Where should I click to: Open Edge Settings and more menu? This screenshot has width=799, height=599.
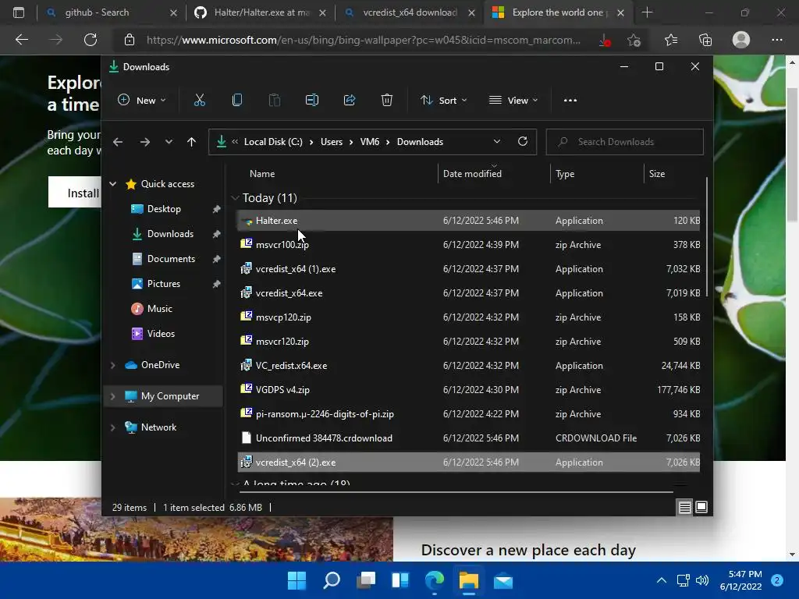776,40
